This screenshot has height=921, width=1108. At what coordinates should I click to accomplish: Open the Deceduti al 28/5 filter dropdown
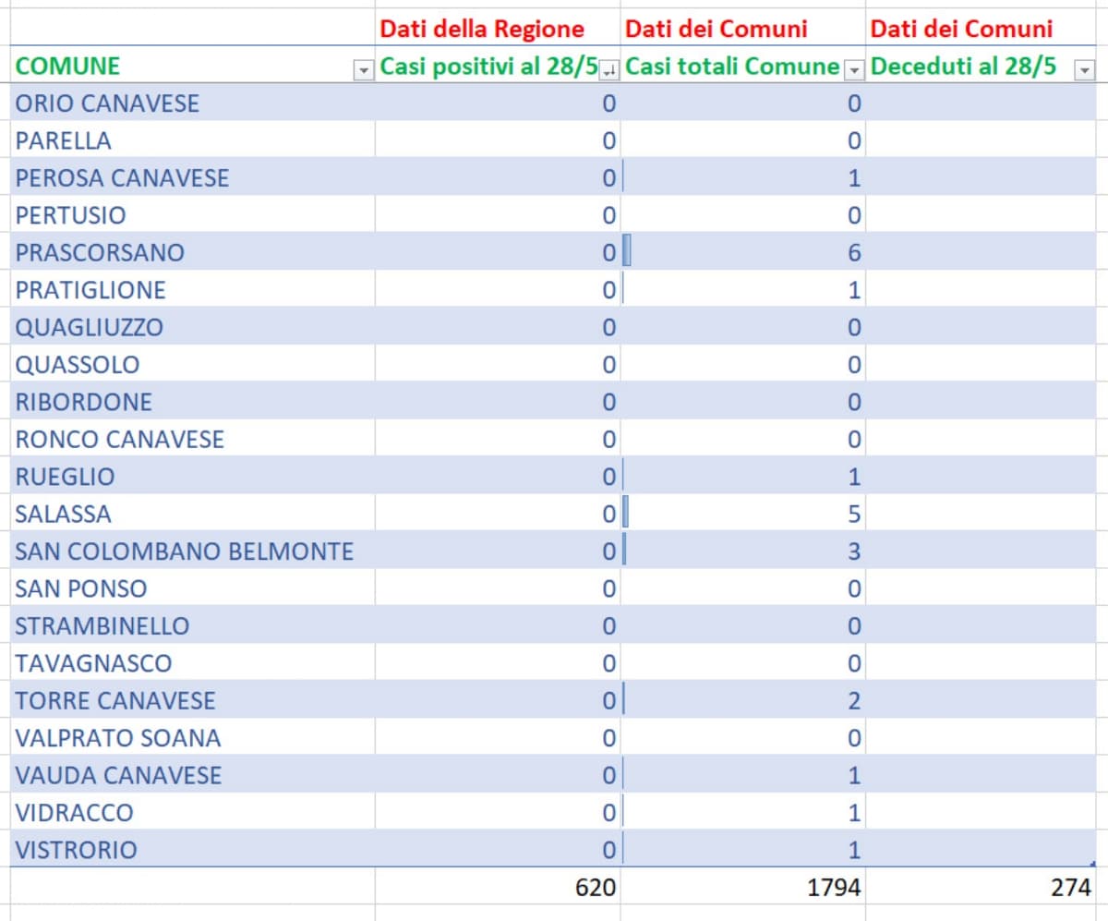pyautogui.click(x=1083, y=69)
